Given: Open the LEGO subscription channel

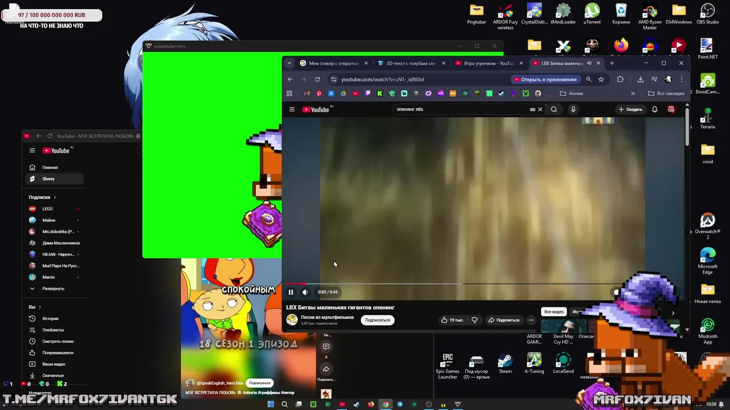Looking at the screenshot, I should [54, 209].
